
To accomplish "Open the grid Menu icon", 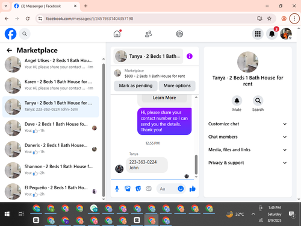I will coord(258,34).
